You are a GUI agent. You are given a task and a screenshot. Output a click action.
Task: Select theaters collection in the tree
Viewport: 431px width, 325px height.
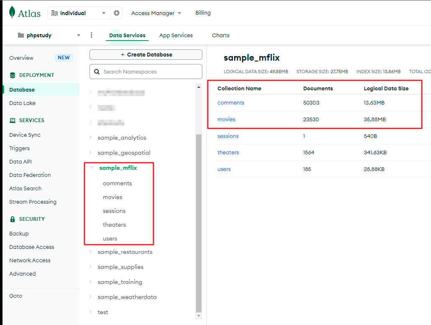[x=114, y=225]
